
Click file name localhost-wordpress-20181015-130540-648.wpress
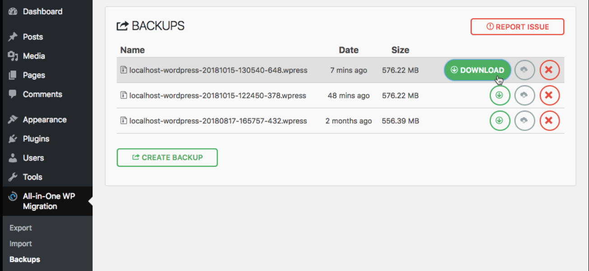pos(218,70)
